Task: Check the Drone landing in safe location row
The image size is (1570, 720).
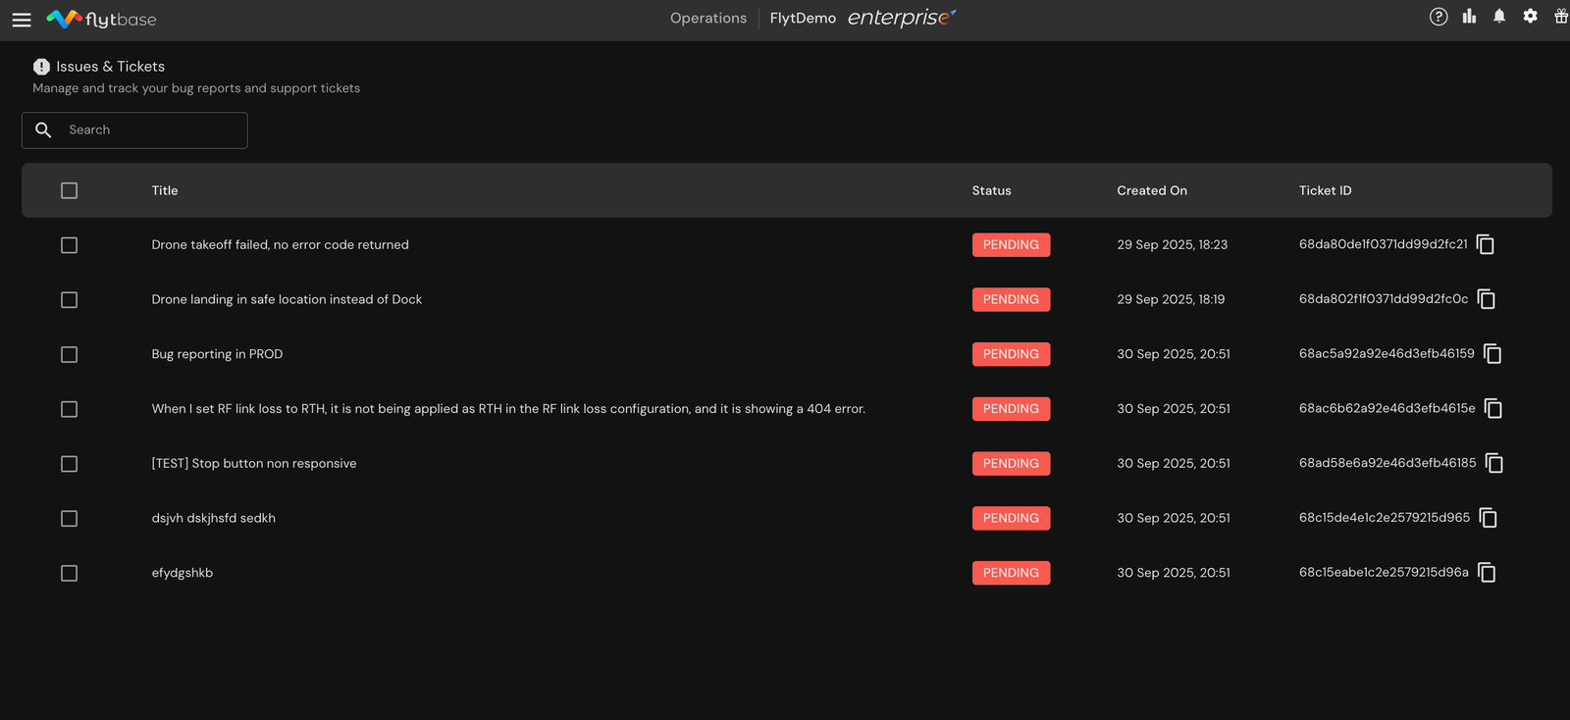Action: [69, 300]
